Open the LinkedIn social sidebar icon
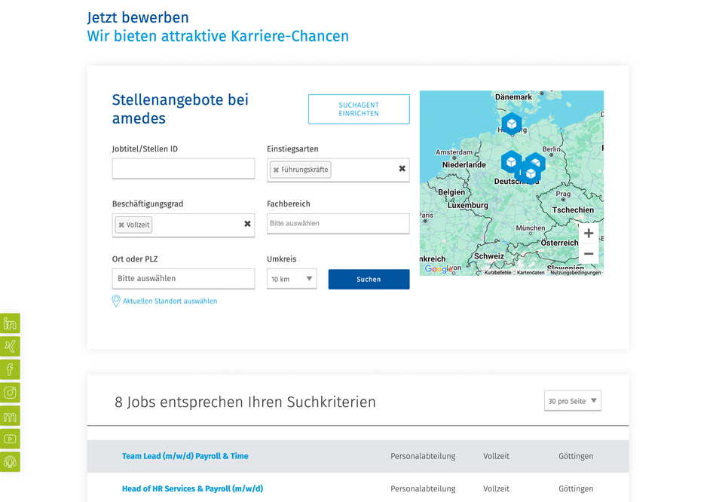The image size is (716, 502). click(x=10, y=323)
